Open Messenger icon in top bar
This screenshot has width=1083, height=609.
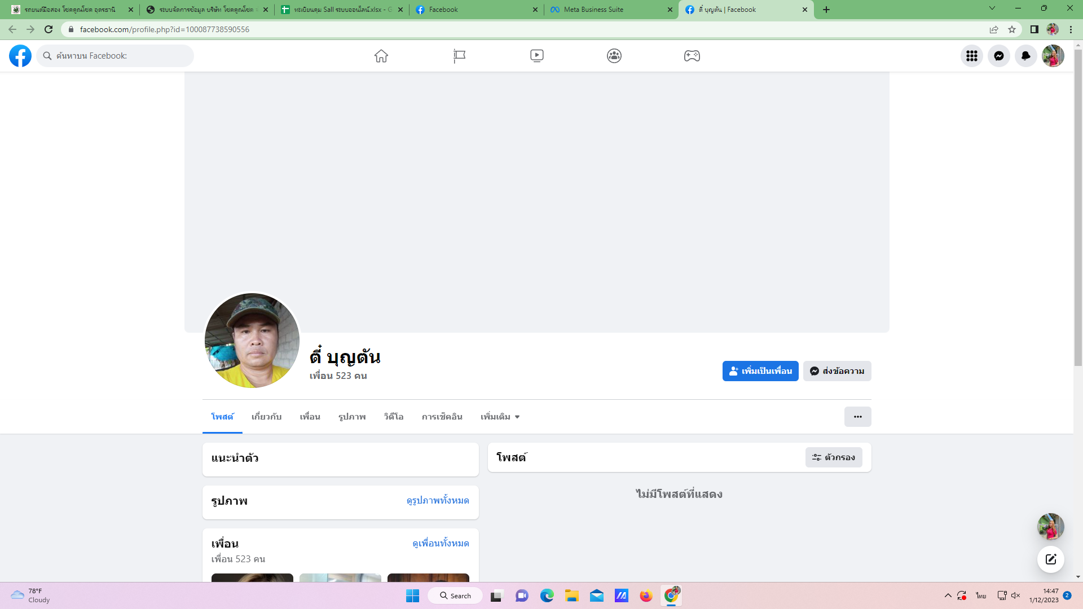[x=998, y=56]
